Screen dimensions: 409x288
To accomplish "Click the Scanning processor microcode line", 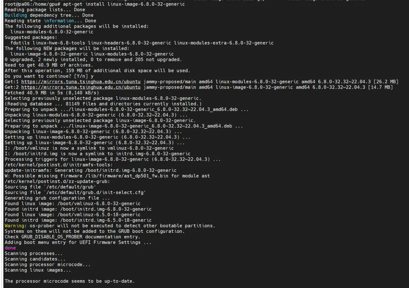I will (47, 265).
